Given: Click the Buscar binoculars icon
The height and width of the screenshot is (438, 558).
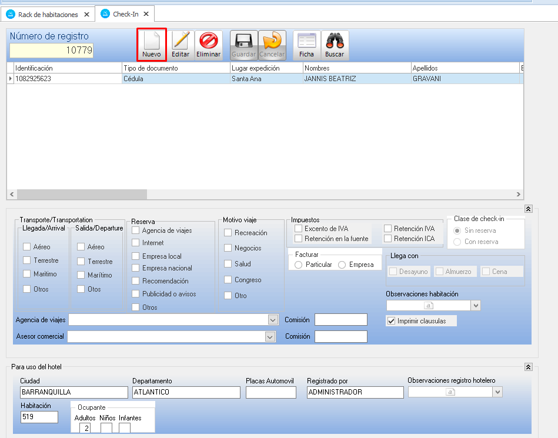Looking at the screenshot, I should click(x=335, y=41).
